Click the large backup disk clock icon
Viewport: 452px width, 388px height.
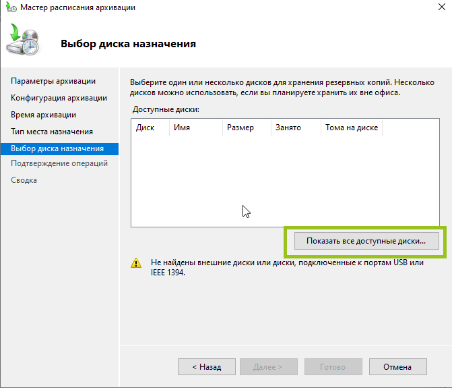[x=23, y=40]
